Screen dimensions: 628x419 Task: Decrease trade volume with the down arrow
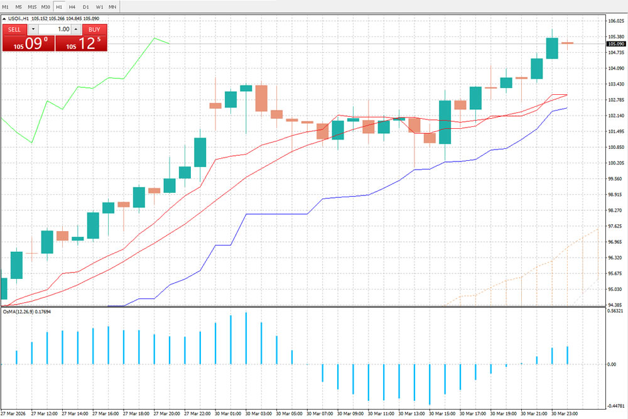coord(33,30)
